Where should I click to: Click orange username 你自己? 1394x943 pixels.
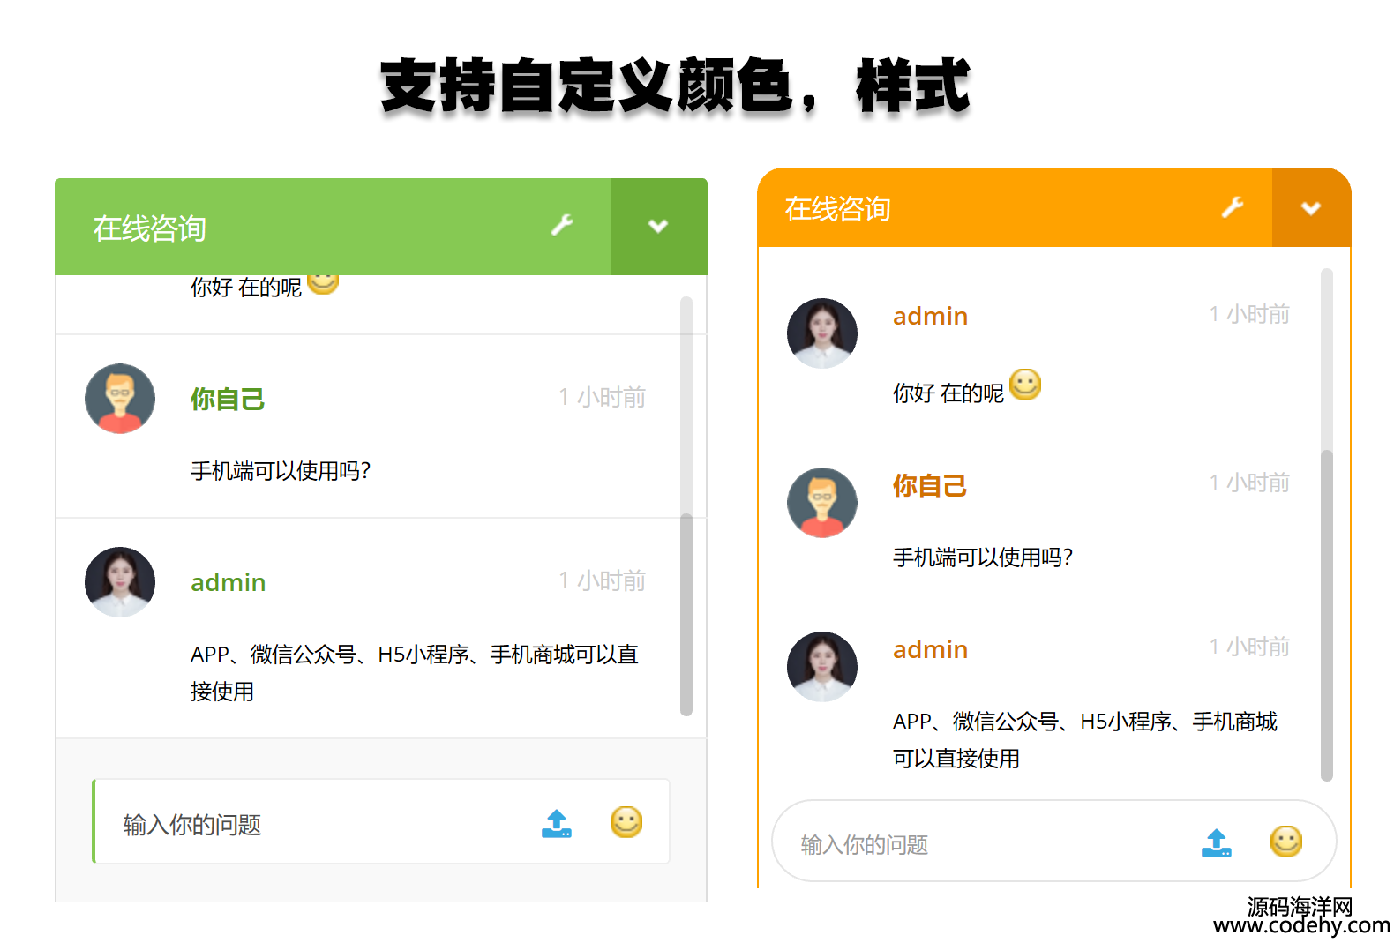(930, 486)
